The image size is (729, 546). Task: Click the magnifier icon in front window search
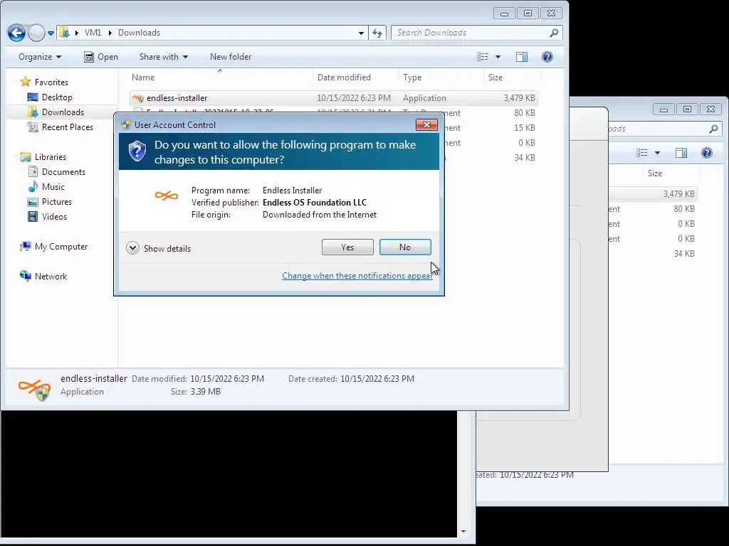coord(554,33)
